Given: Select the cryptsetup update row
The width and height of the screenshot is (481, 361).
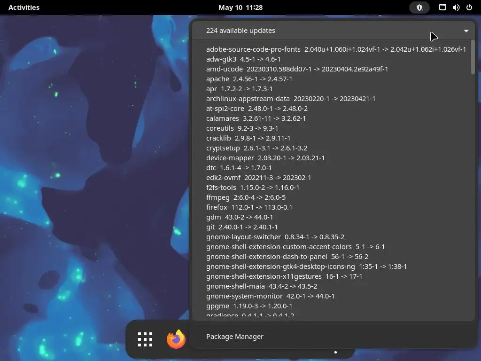Looking at the screenshot, I should 256,148.
